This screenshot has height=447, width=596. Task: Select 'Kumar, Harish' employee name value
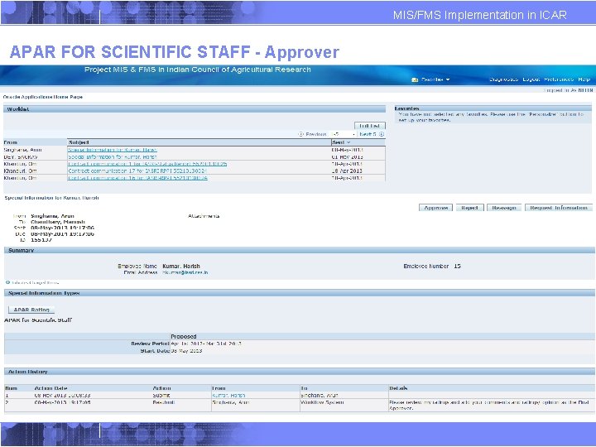tap(181, 266)
